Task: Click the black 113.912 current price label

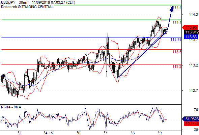Action: [x=191, y=32]
